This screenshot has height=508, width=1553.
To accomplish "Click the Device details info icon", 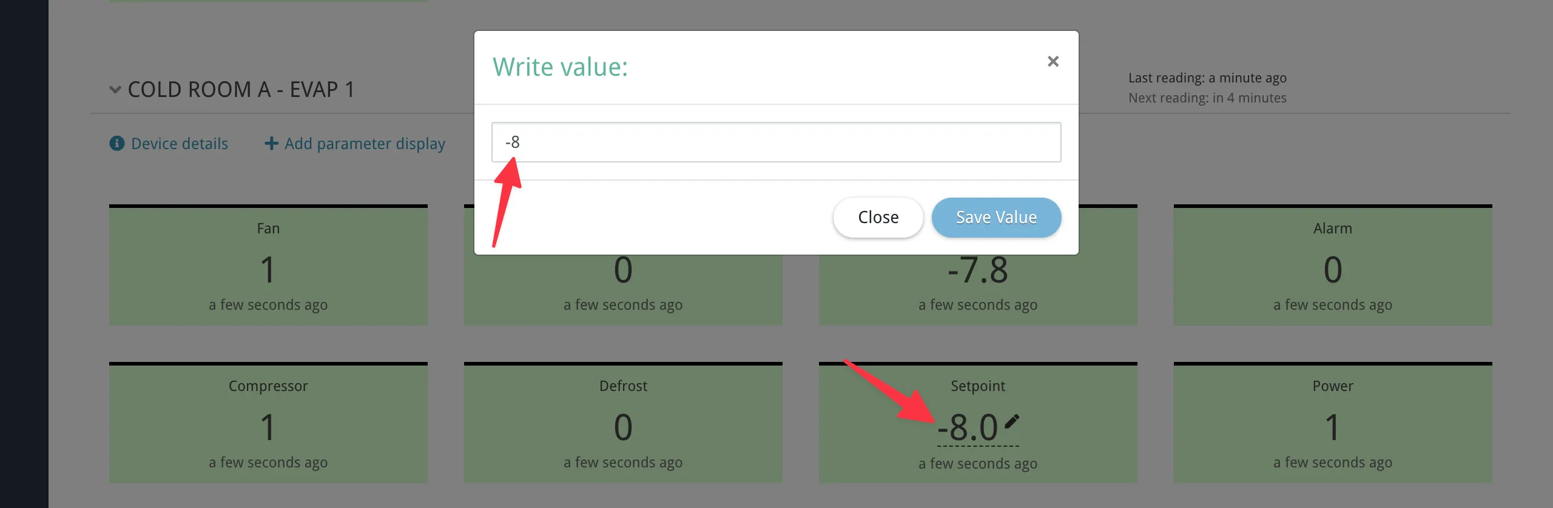I will click(117, 143).
